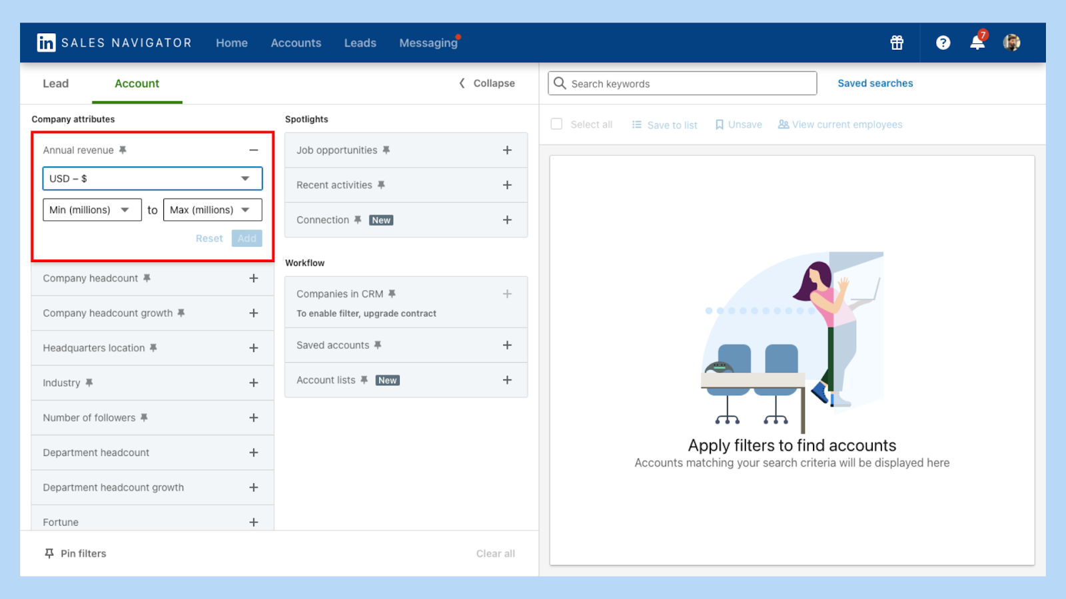Expand the Account lists workflow filter

point(508,380)
